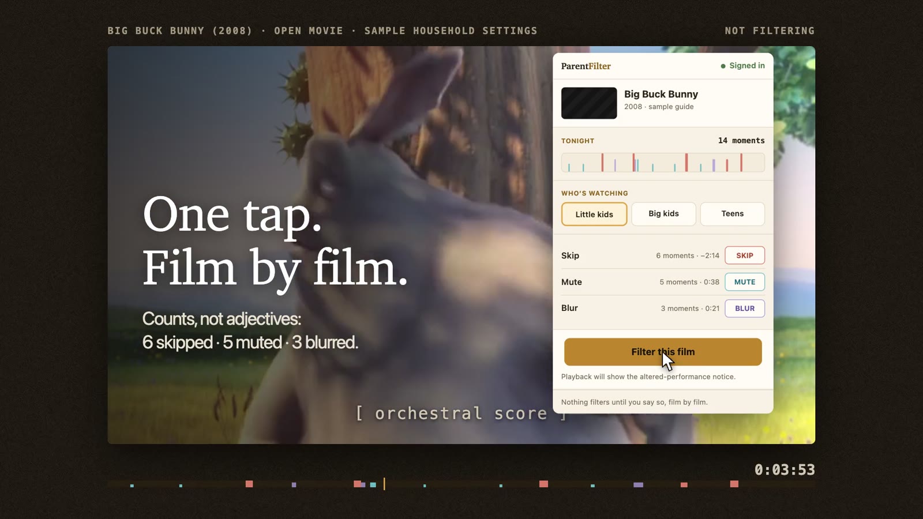Click the '6 moments · −2:14' skip summary
The width and height of the screenshot is (923, 519).
pyautogui.click(x=688, y=255)
